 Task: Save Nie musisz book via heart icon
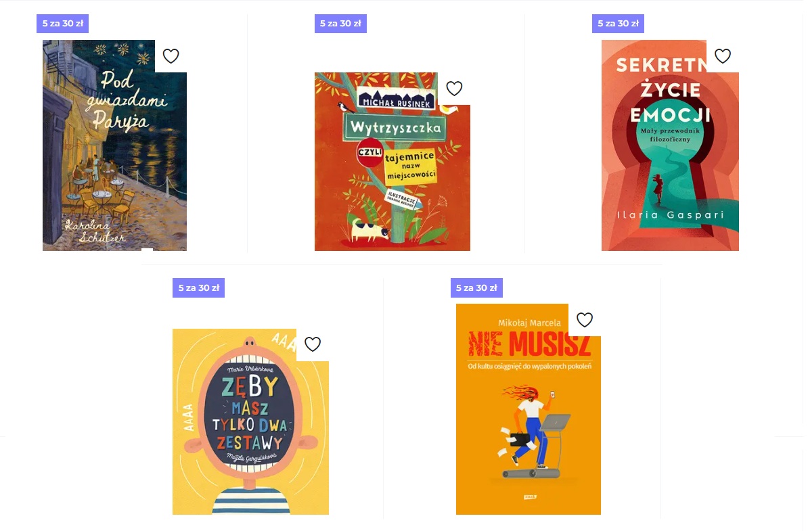585,319
